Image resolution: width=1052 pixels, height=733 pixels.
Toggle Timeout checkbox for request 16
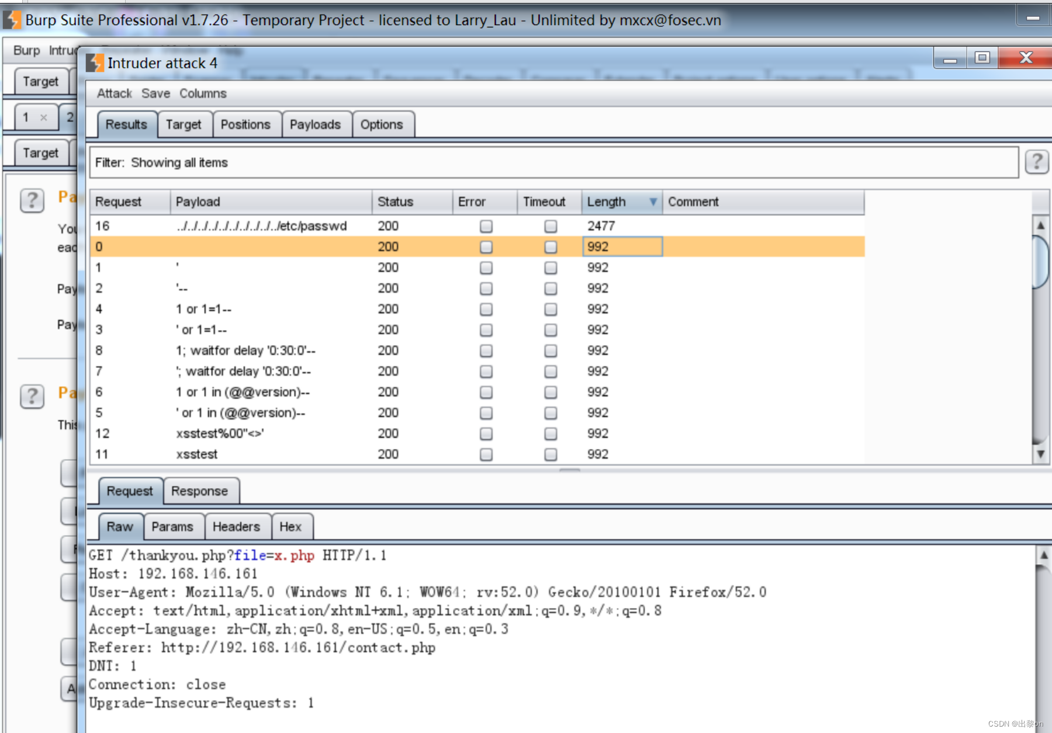coord(551,226)
